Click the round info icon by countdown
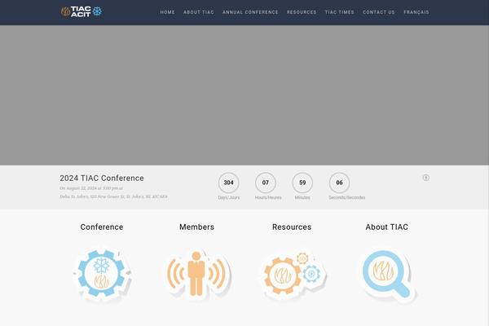This screenshot has height=326, width=489. click(425, 178)
